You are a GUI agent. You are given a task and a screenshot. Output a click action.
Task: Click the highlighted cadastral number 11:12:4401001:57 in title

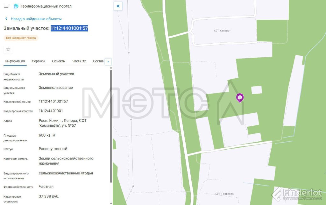click(x=69, y=28)
